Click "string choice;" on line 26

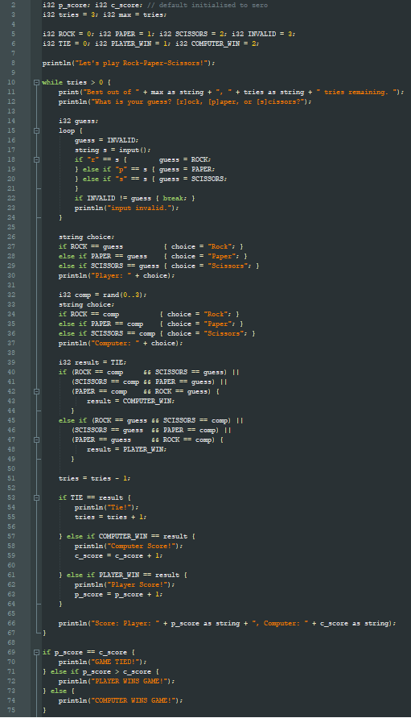click(x=87, y=237)
